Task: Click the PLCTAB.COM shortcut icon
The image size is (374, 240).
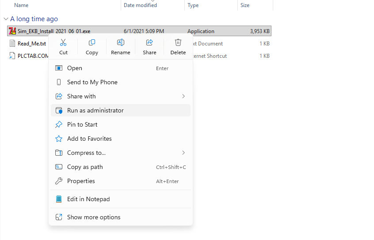Action: coord(12,56)
